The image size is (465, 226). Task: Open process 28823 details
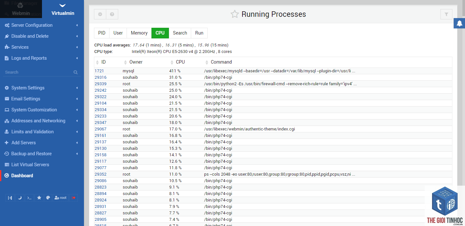point(100,187)
